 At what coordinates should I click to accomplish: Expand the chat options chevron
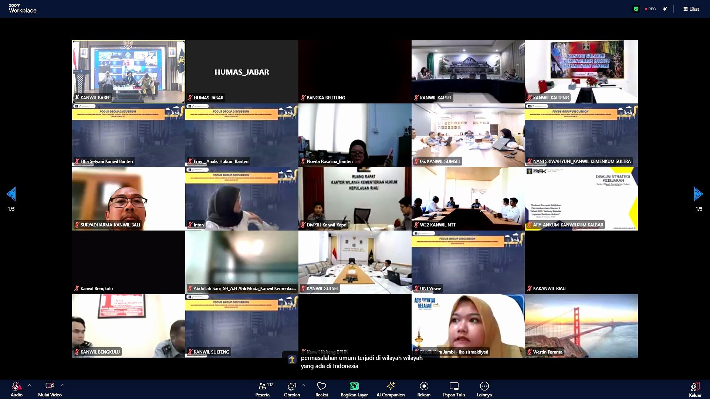click(303, 385)
